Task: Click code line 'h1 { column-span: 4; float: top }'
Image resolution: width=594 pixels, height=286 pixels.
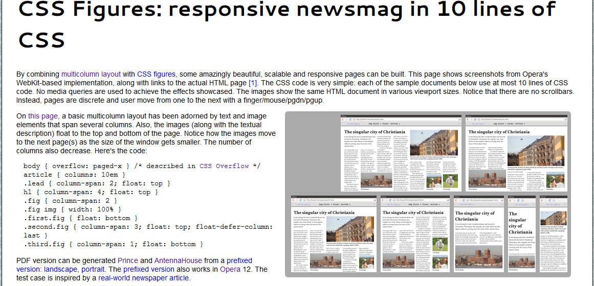Action: pyautogui.click(x=91, y=192)
